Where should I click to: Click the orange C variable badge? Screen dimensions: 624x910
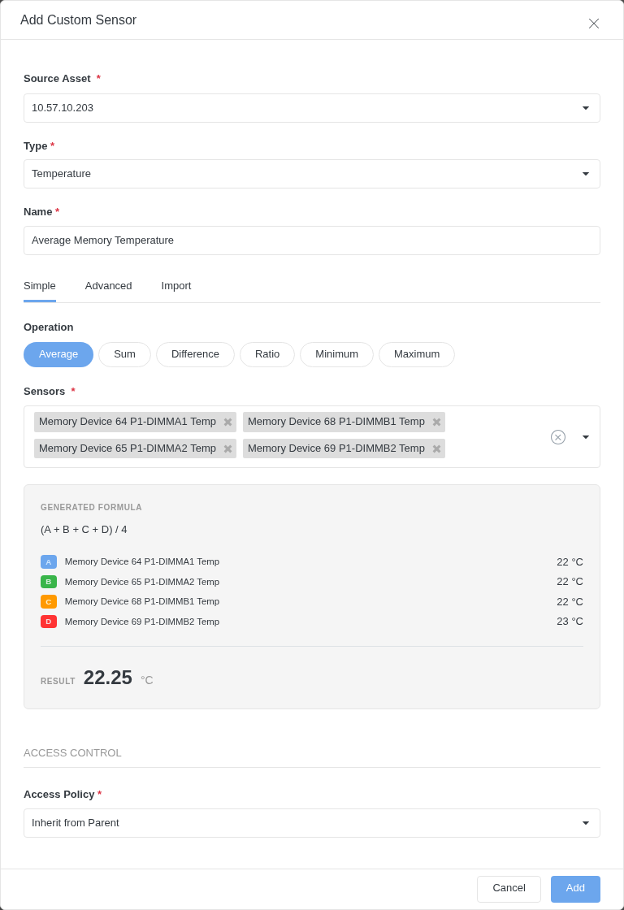pyautogui.click(x=49, y=602)
